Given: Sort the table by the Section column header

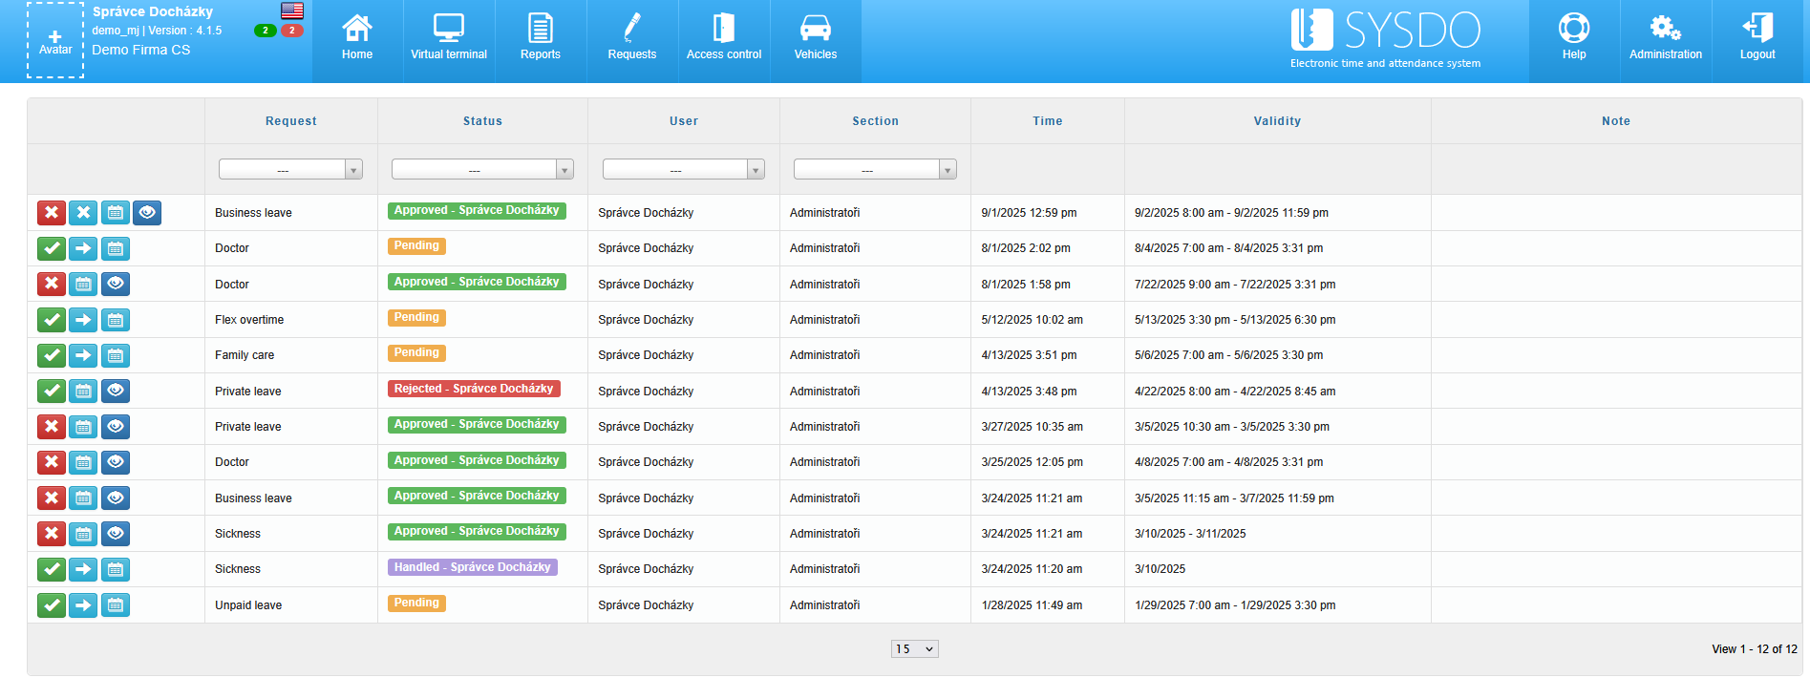Looking at the screenshot, I should (x=876, y=121).
